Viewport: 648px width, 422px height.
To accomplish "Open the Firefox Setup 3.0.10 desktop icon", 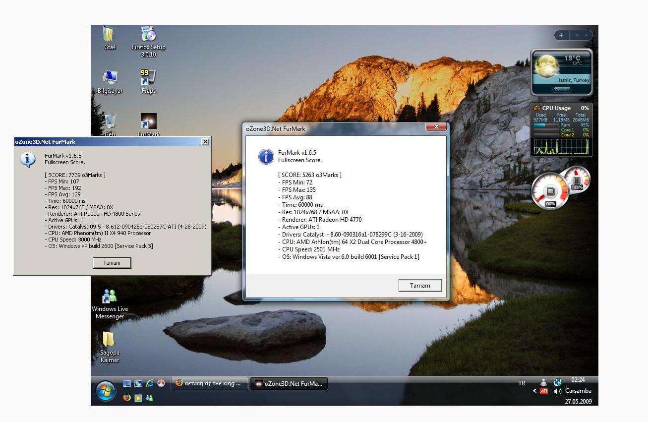I will coord(148,42).
